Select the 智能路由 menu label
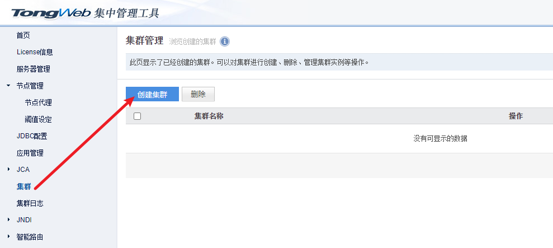Screen dimensions: 553x248 (x=30, y=237)
